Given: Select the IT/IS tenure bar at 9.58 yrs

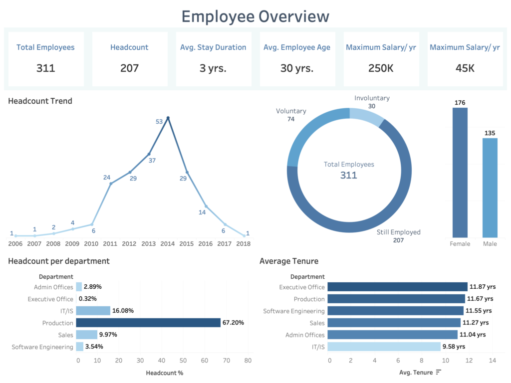Looking at the screenshot, I should tap(384, 347).
